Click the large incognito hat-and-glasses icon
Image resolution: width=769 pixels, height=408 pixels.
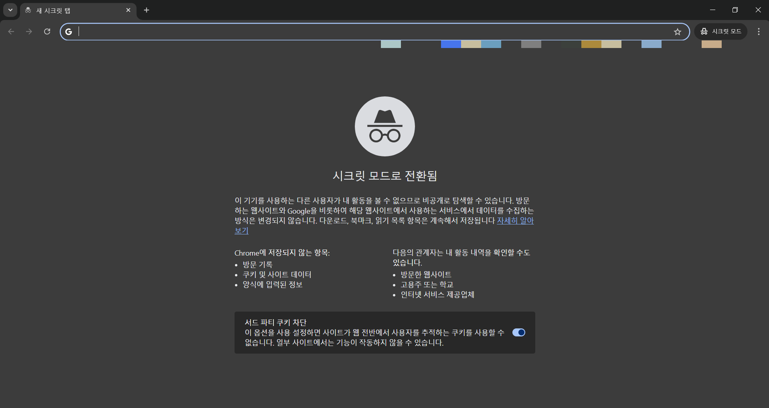pos(385,126)
